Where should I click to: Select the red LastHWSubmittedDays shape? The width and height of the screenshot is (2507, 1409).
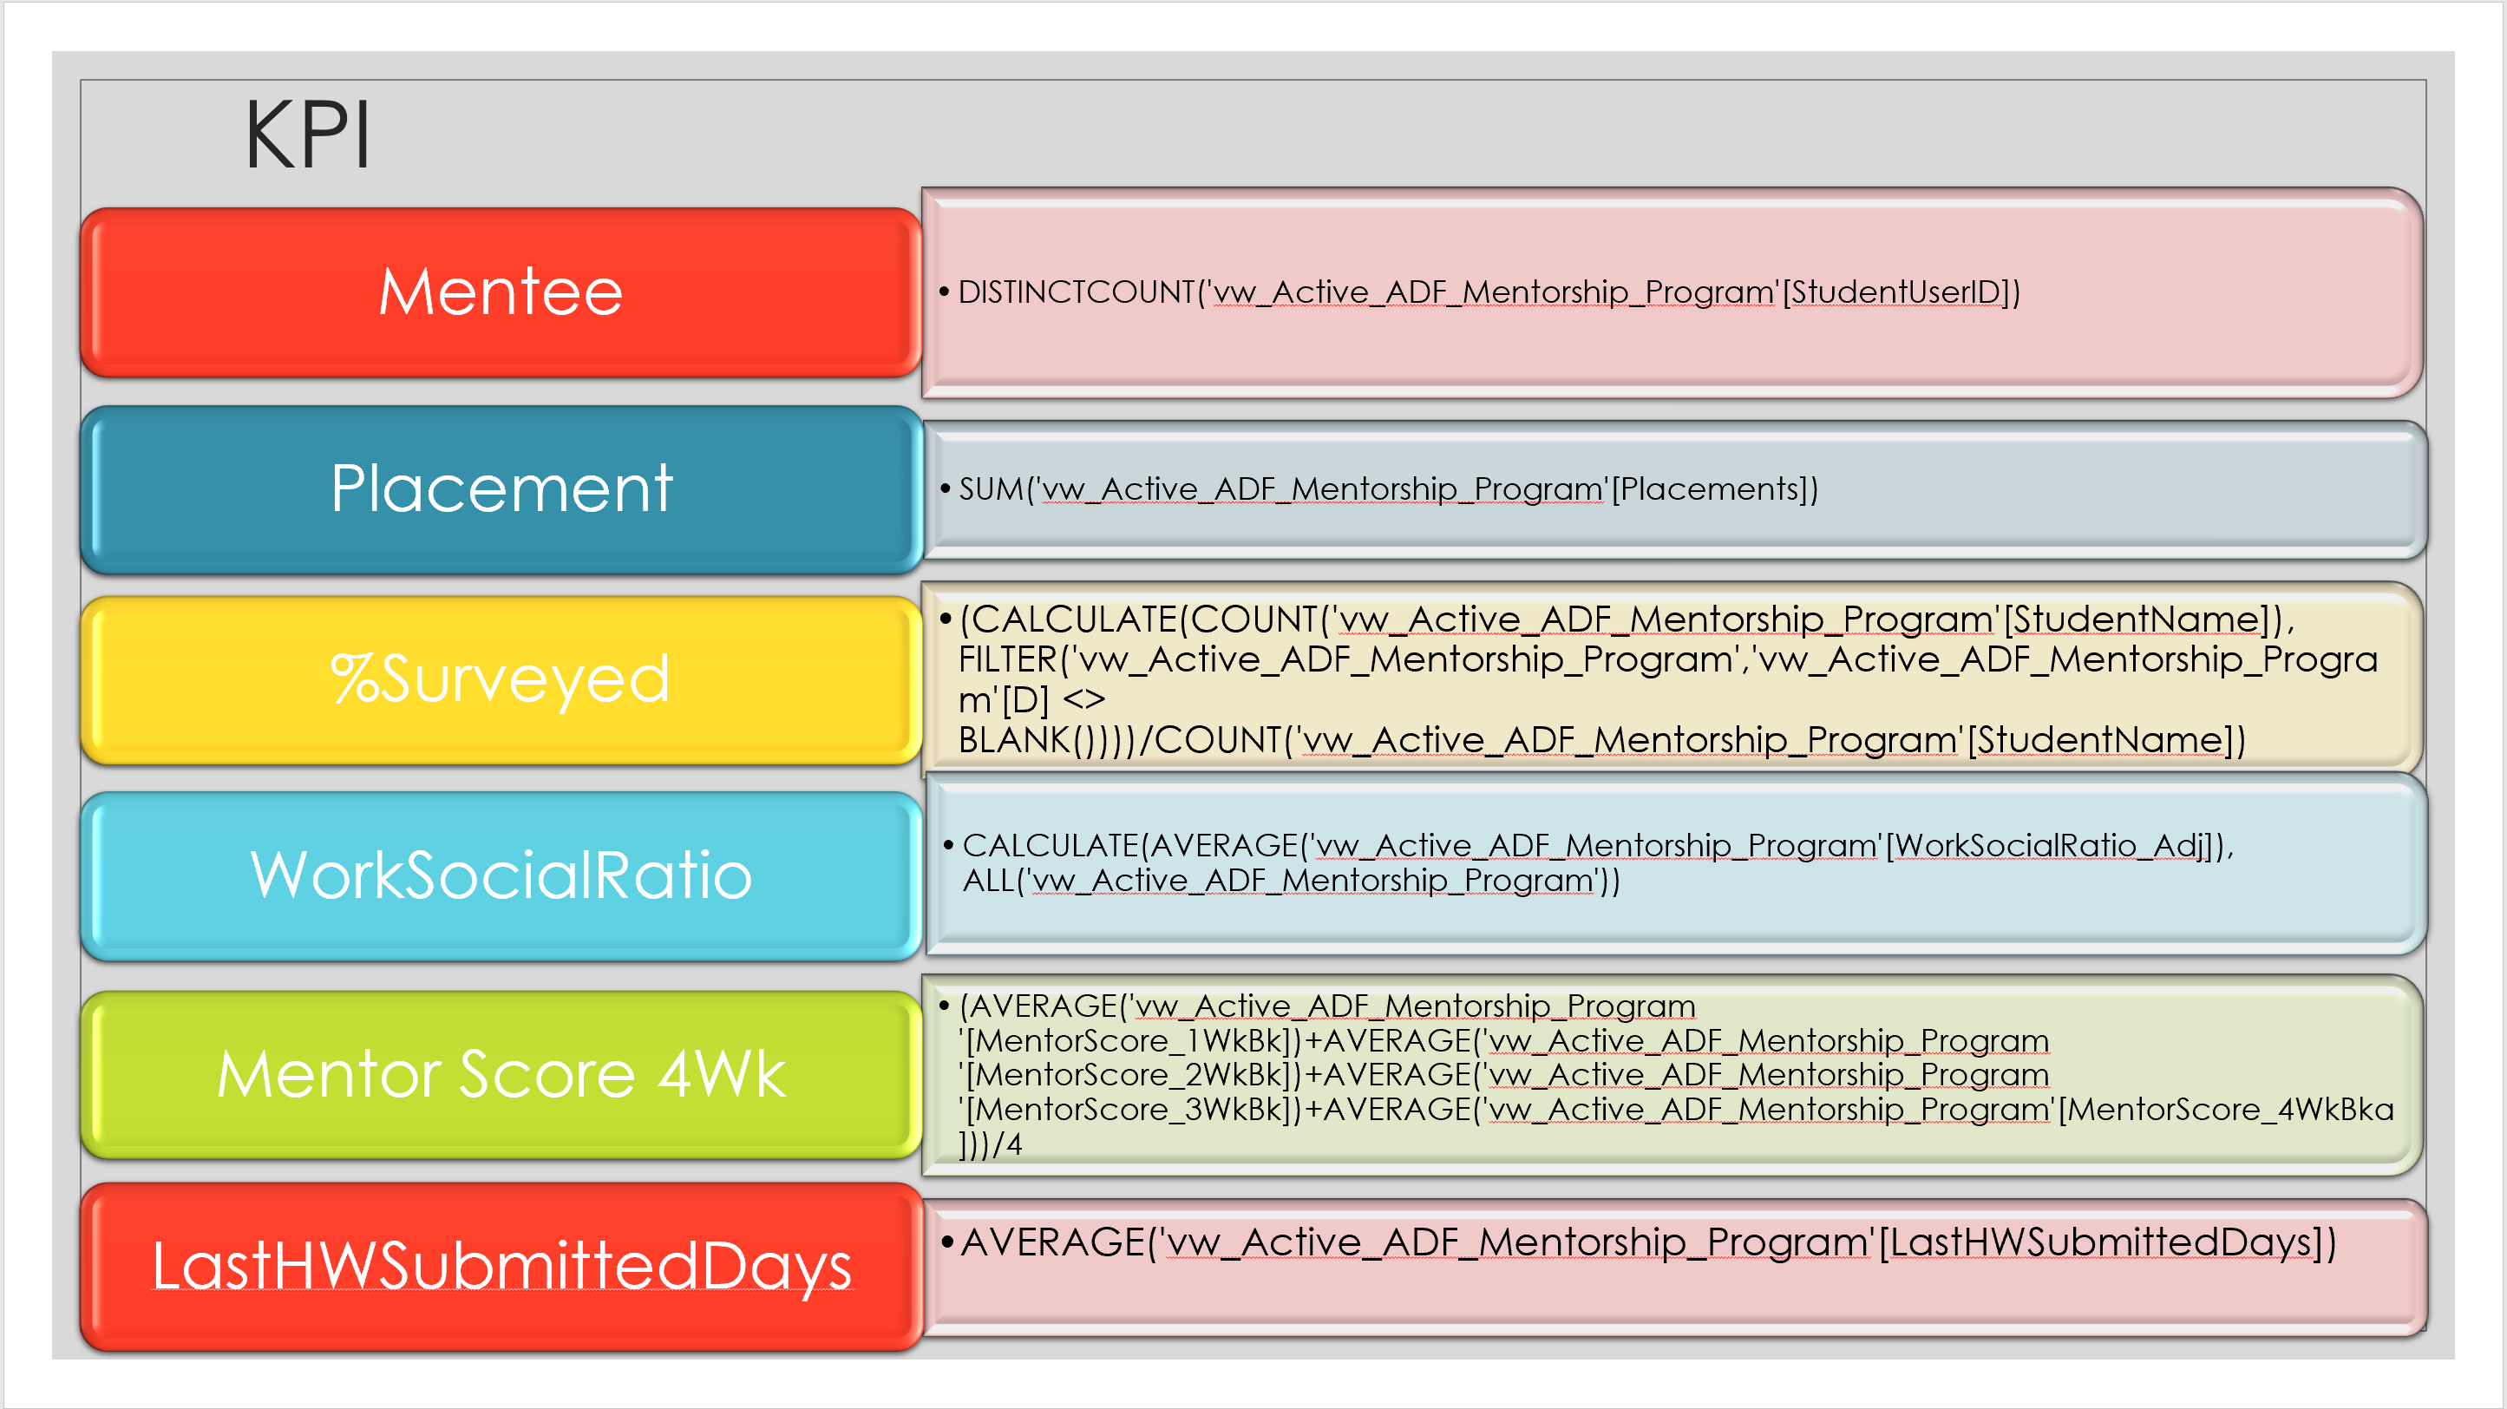(x=501, y=1265)
